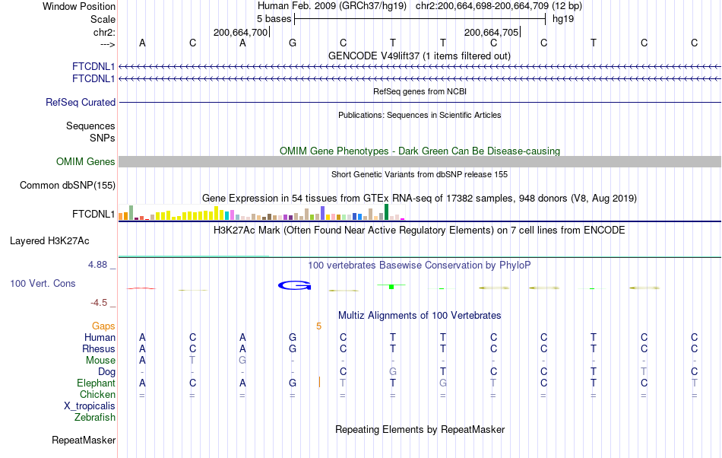Image resolution: width=722 pixels, height=458 pixels.
Task: Open the H3K27Ac Mark track title
Action: [420, 230]
